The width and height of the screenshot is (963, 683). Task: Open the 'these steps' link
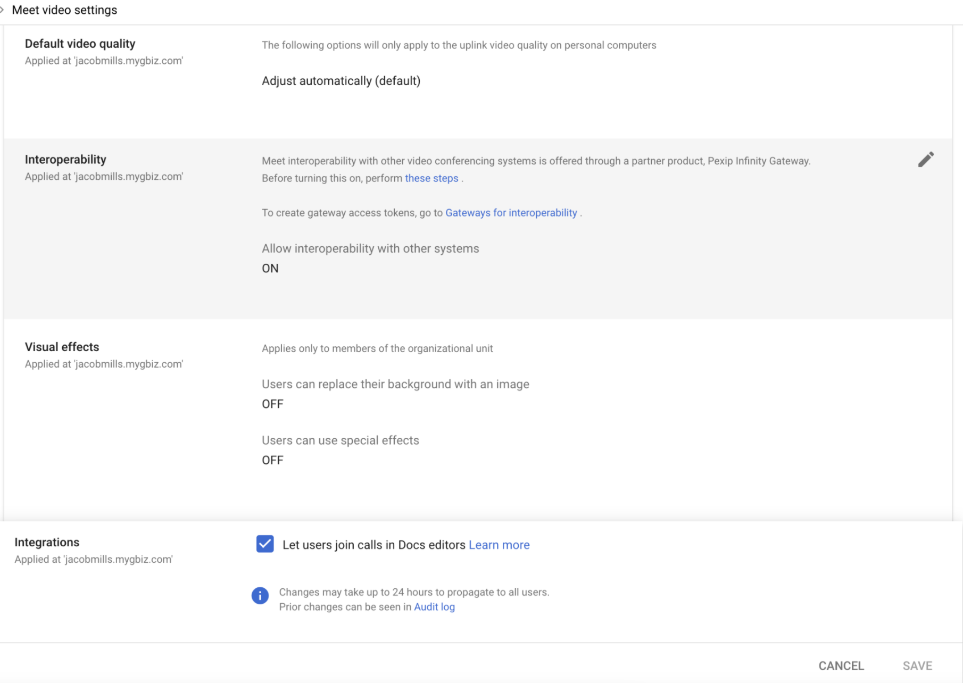click(431, 178)
